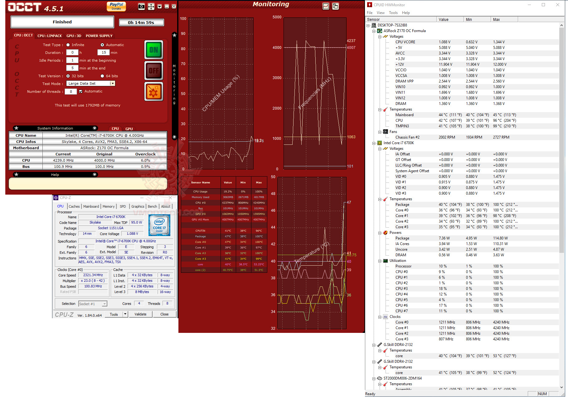The image size is (568, 402).
Task: Click the PayPal Donate button in OCCT
Action: [x=116, y=6]
